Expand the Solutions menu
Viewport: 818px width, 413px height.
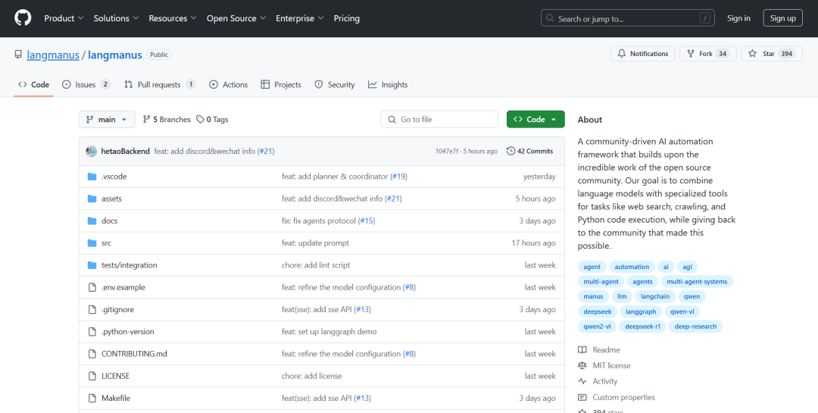(117, 18)
